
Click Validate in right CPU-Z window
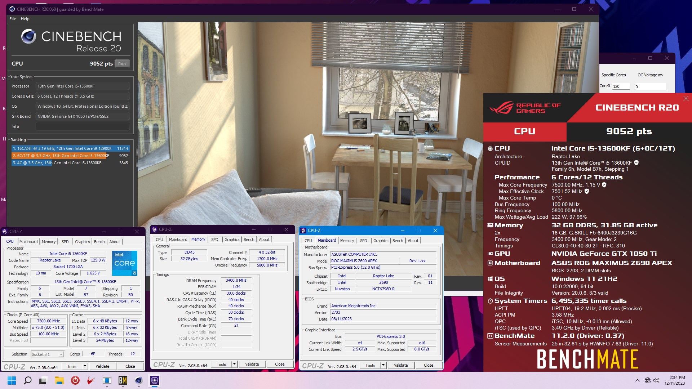tap(401, 365)
